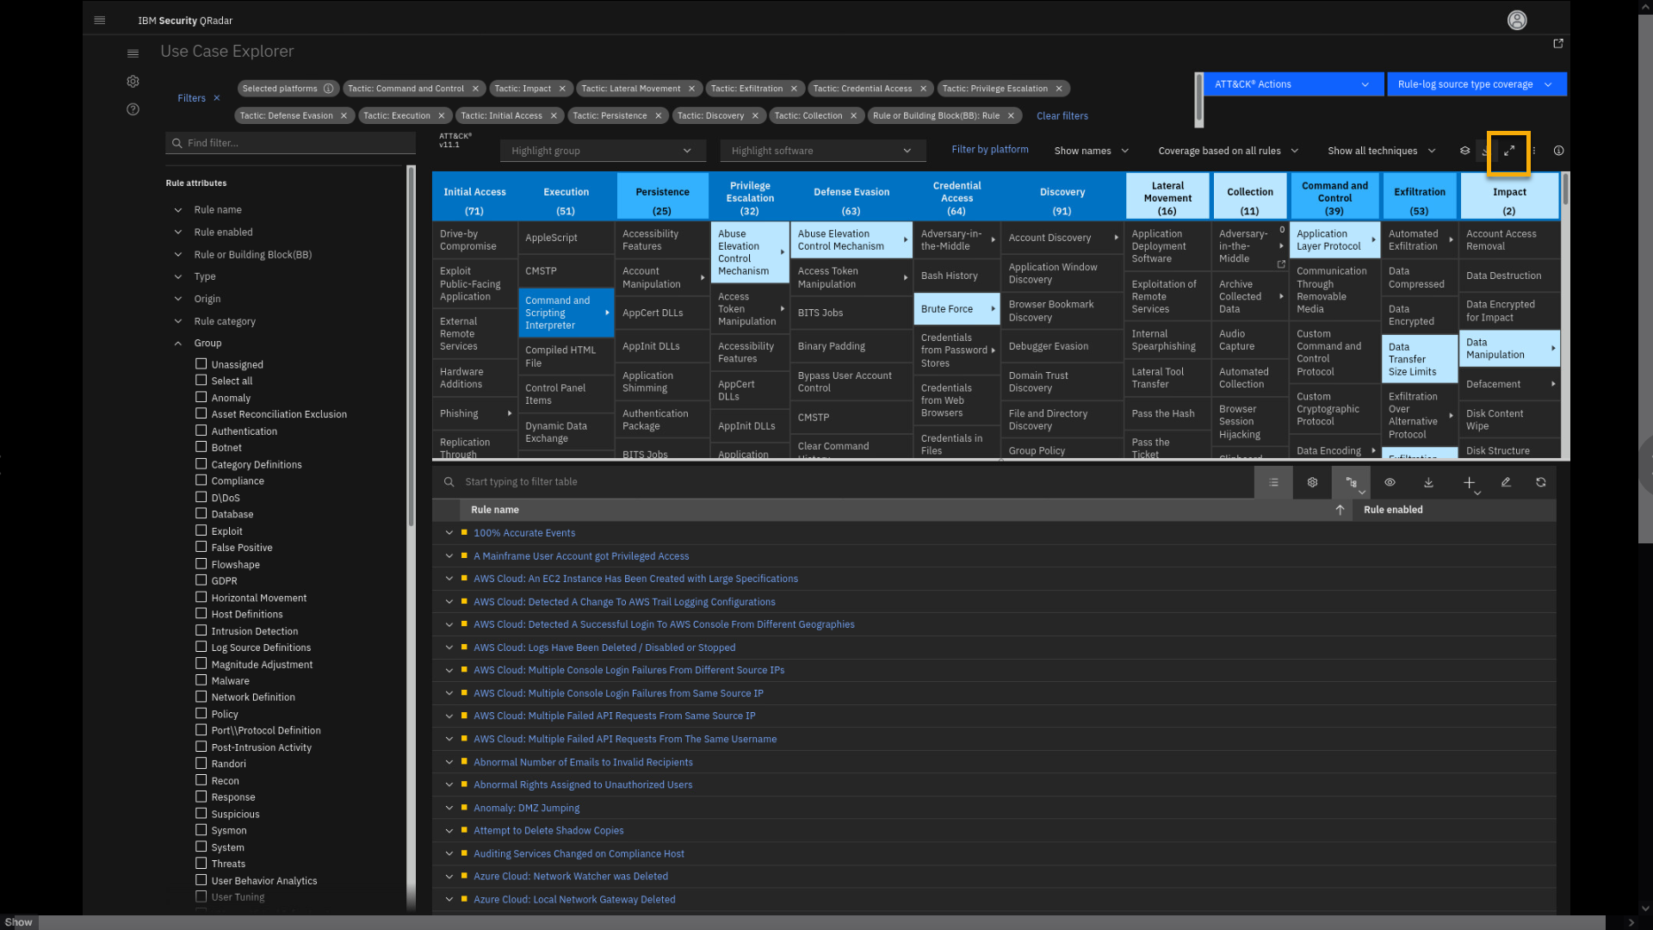Click the expand matrix fullscreen icon
Viewport: 1653px width, 930px height.
1509,151
